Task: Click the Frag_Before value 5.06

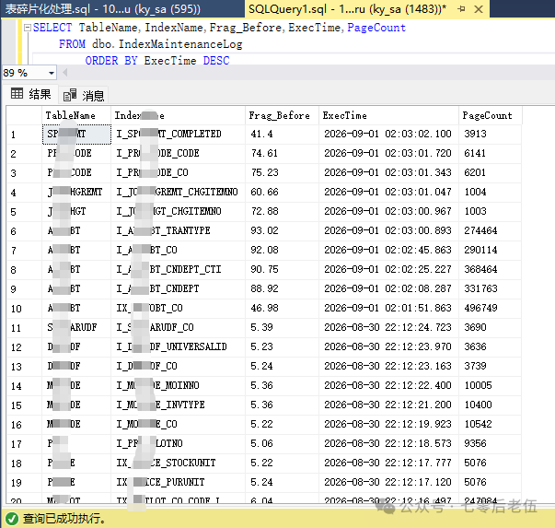Action: [261, 443]
